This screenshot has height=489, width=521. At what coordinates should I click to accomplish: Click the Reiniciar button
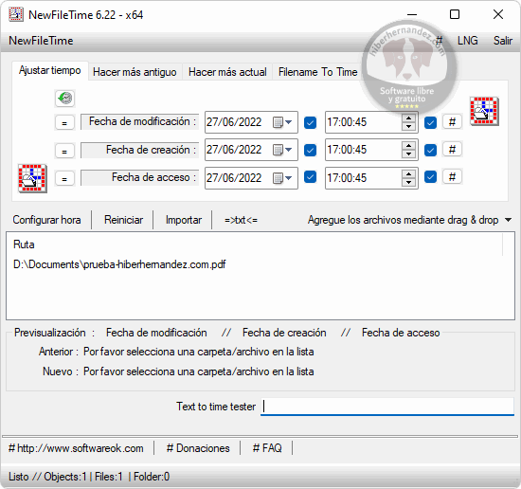coord(123,220)
